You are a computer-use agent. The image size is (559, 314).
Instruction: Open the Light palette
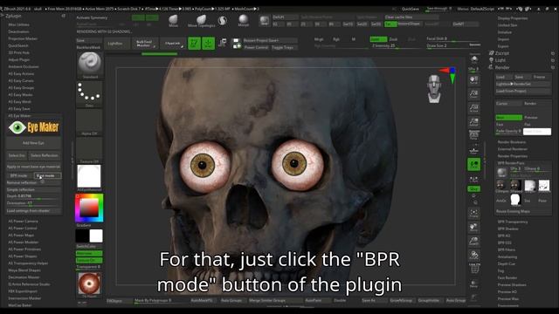click(500, 60)
